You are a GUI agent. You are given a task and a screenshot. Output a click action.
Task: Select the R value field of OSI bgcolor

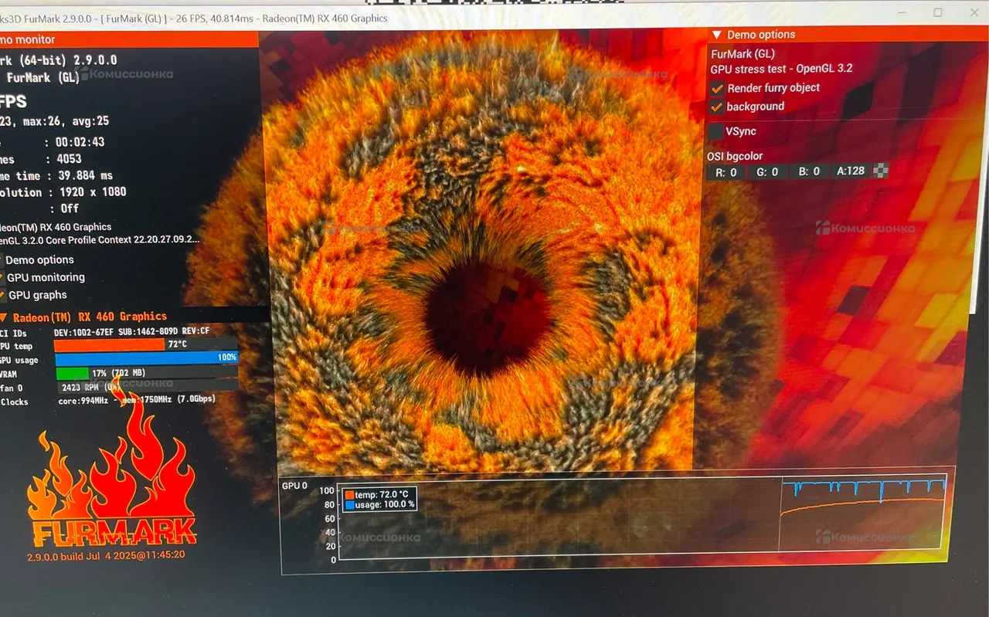726,171
